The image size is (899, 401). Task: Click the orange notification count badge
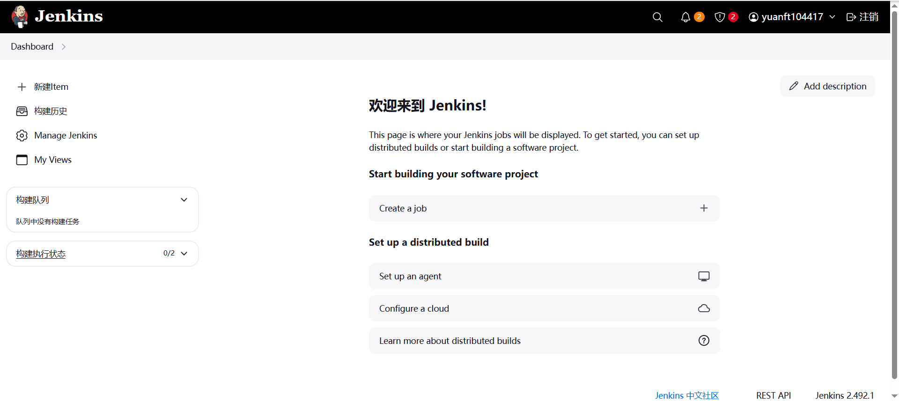699,17
